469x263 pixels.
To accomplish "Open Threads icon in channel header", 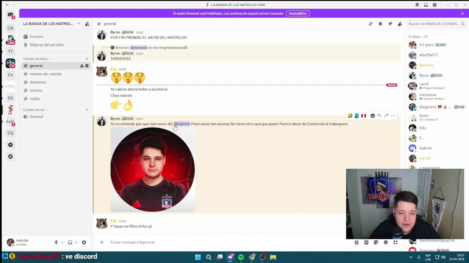I will [x=370, y=24].
